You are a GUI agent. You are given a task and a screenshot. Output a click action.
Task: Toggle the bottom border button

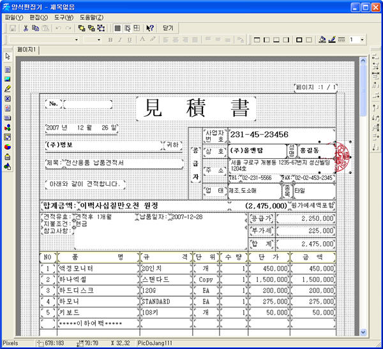coord(276,40)
